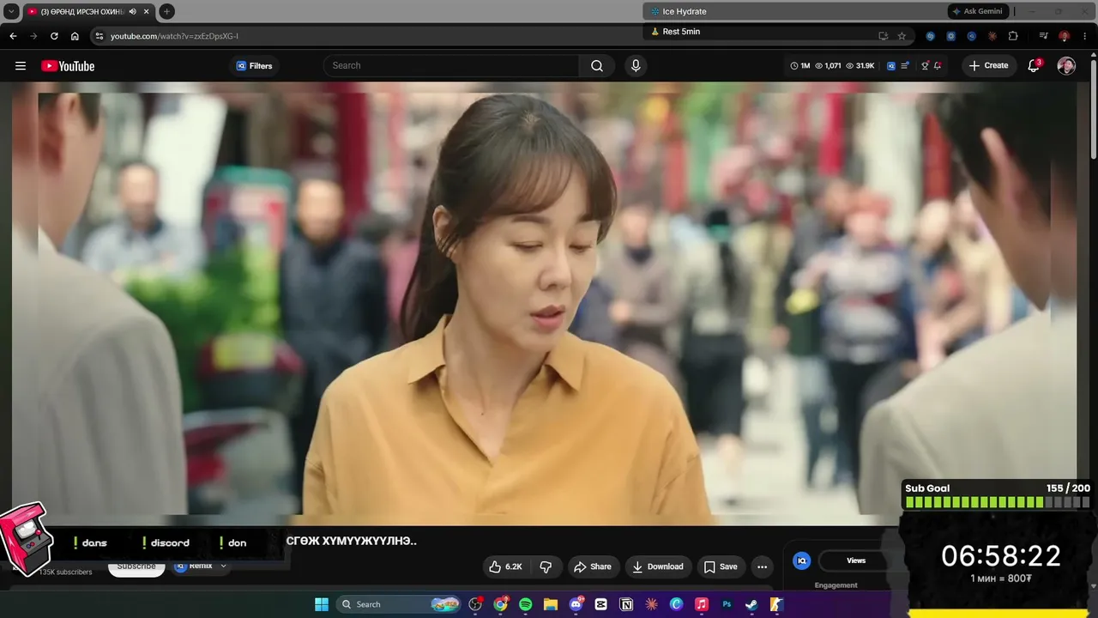
Task: Open the YouTube hamburger guide menu
Action: (21, 66)
